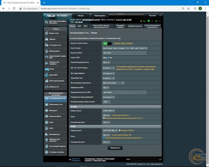Click the SSID network name field
209x167 pixels.
coord(124,53)
